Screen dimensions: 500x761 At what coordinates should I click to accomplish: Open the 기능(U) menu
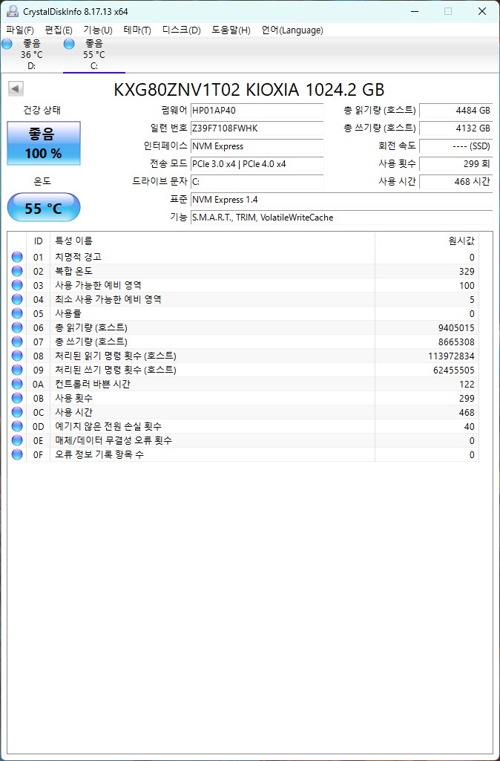coord(97,30)
